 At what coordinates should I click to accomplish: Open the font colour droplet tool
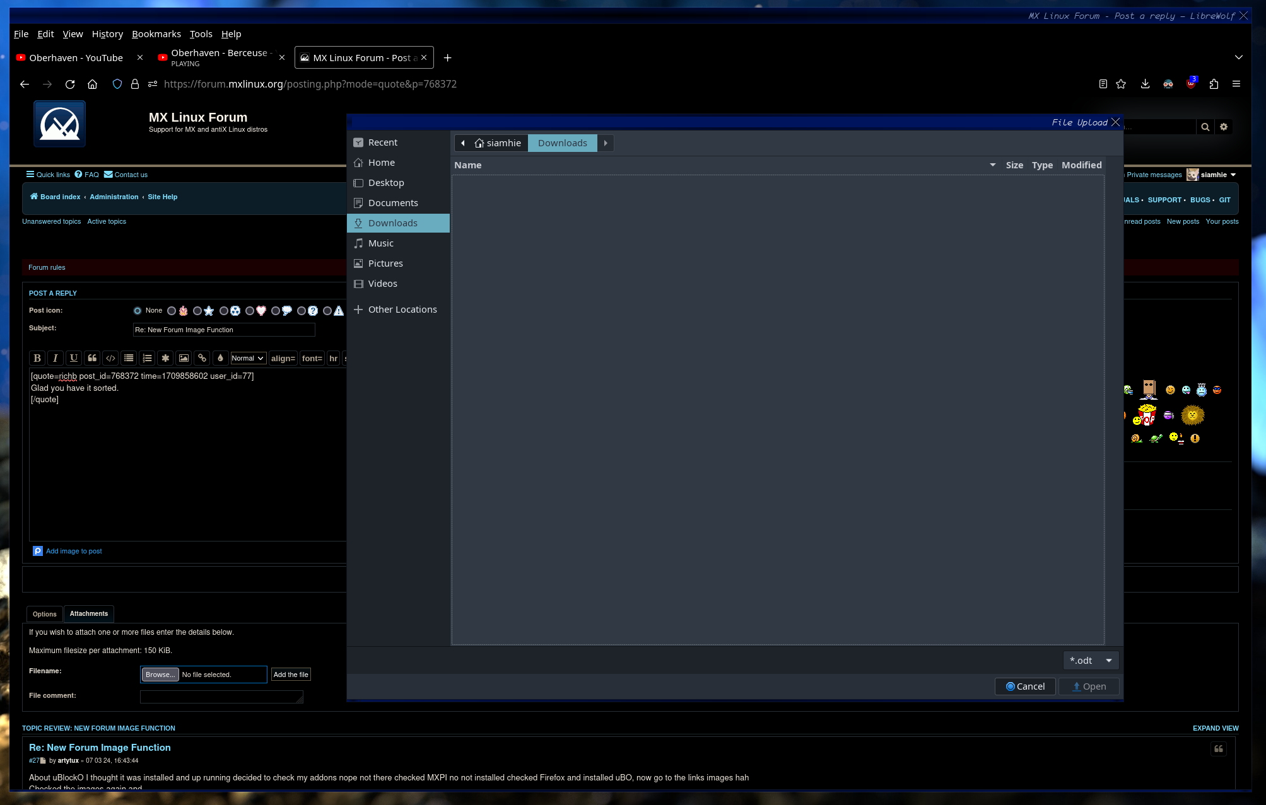pyautogui.click(x=220, y=358)
